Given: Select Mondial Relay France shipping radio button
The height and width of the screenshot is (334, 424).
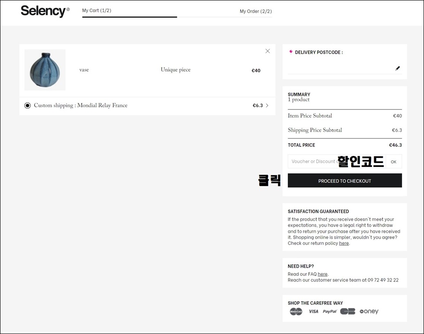Looking at the screenshot, I should pos(27,106).
